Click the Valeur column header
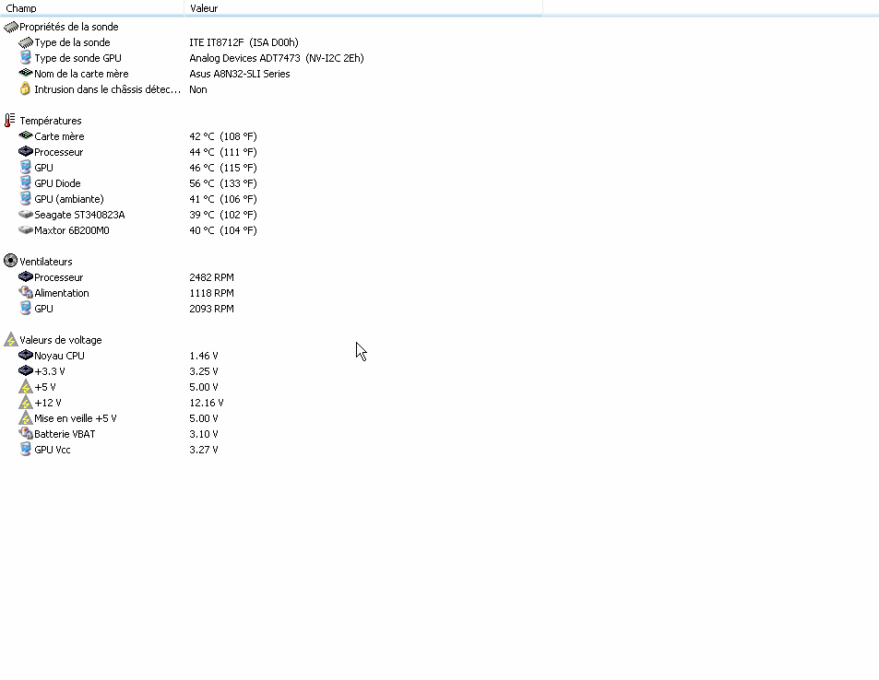This screenshot has width=879, height=680. click(x=363, y=8)
